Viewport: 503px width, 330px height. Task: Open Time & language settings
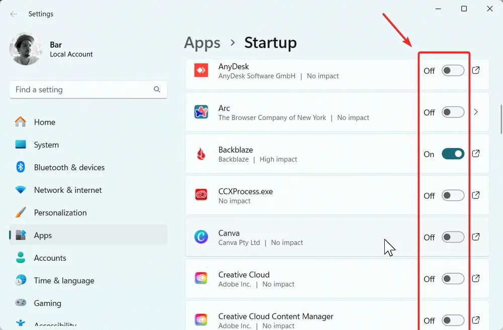88,281
